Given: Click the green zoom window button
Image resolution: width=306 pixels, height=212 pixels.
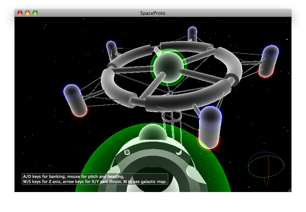Looking at the screenshot, I should (x=35, y=13).
